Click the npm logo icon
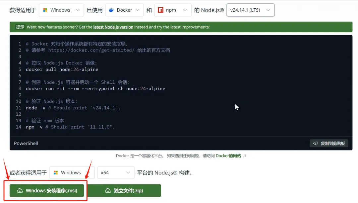Viewport: 358px width, 203px height. [x=161, y=10]
